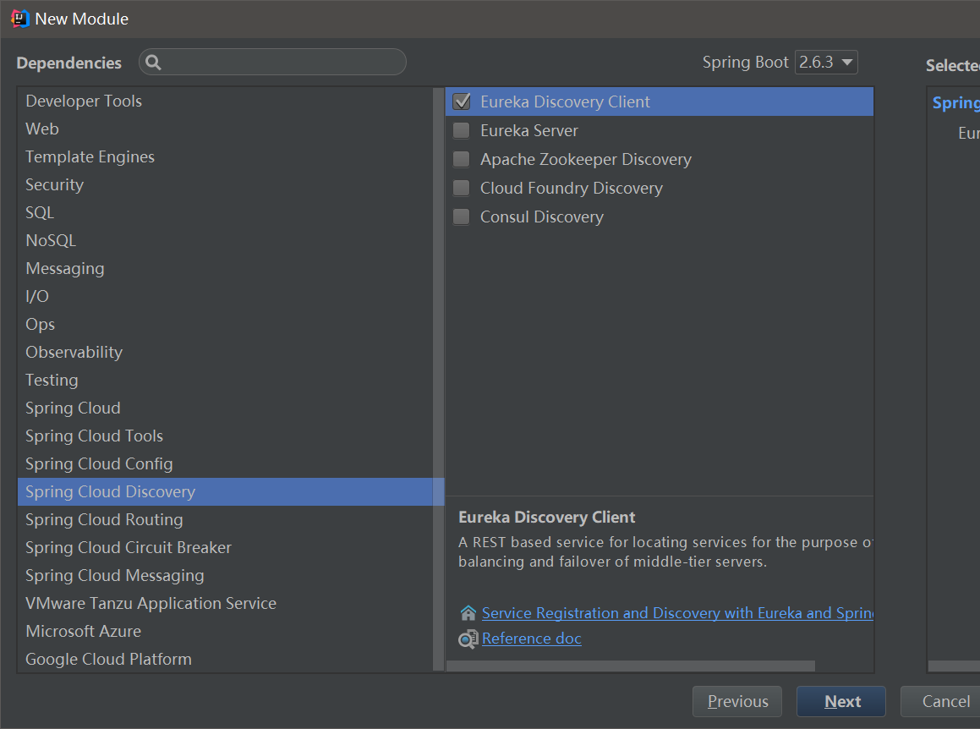Select the Eureka Discovery Client row label
Screen dimensions: 980x729
(x=565, y=102)
